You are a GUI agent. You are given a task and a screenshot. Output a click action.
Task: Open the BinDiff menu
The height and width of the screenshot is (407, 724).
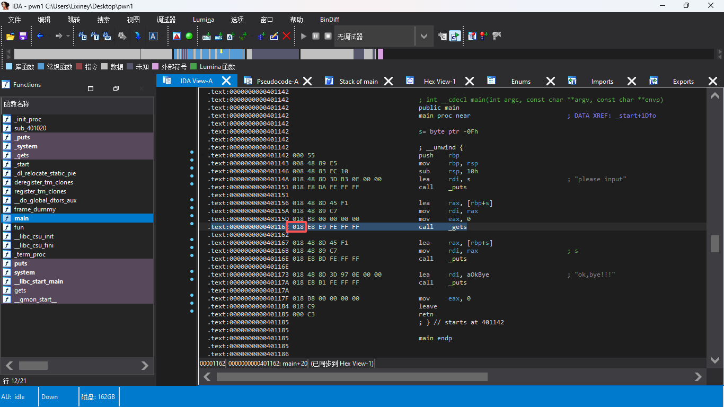click(329, 20)
